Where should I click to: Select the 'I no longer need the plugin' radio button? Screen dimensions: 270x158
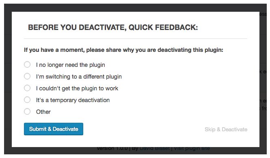tap(27, 64)
